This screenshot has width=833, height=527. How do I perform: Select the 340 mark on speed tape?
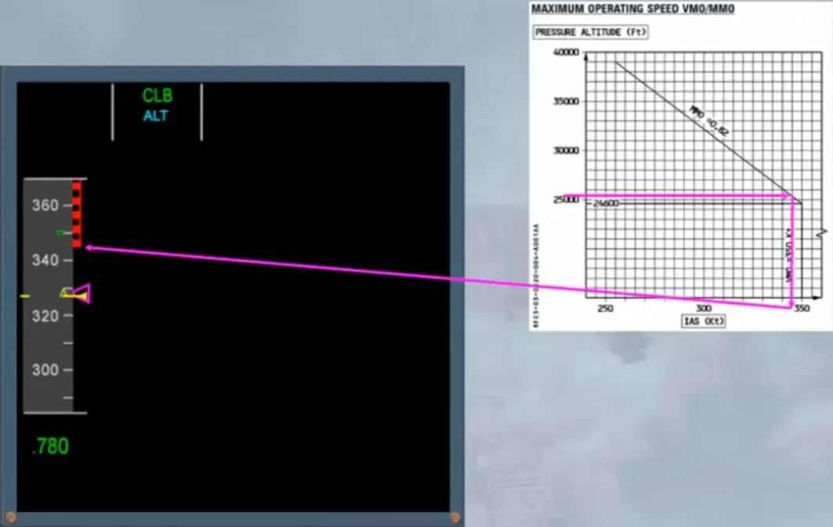coord(45,260)
